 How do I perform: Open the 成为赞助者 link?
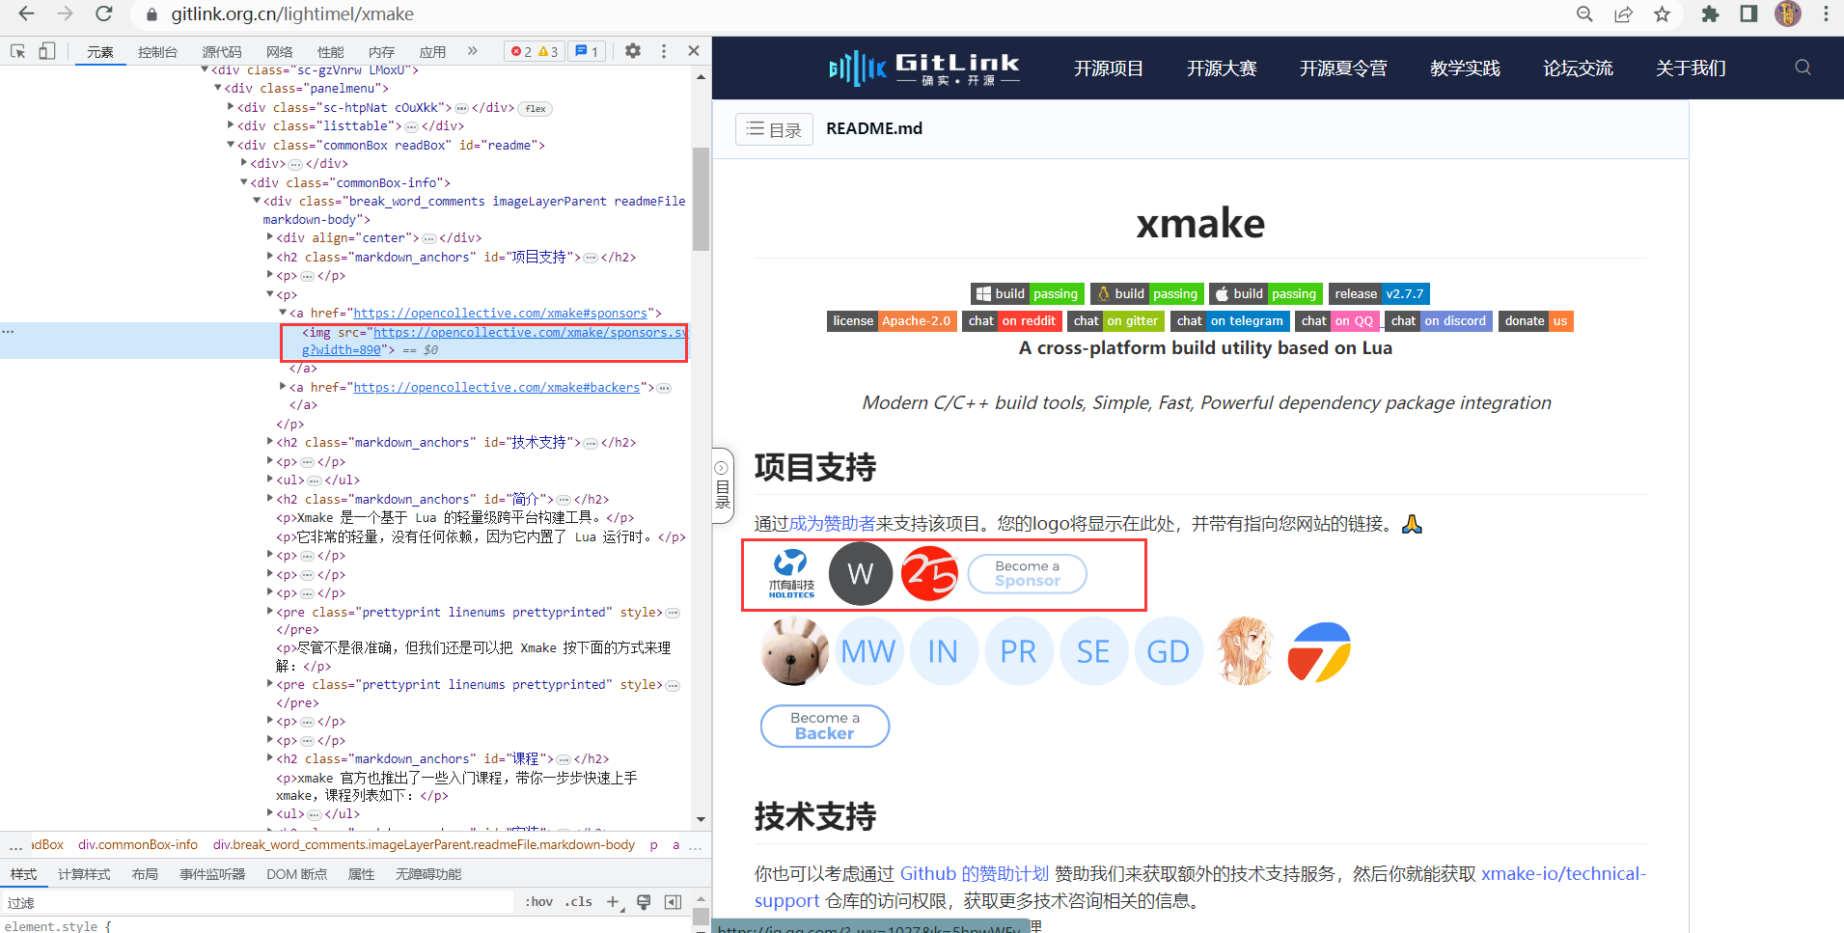tap(832, 524)
